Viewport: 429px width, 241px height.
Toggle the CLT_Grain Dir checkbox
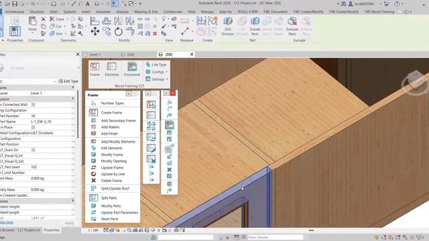tap(34, 150)
